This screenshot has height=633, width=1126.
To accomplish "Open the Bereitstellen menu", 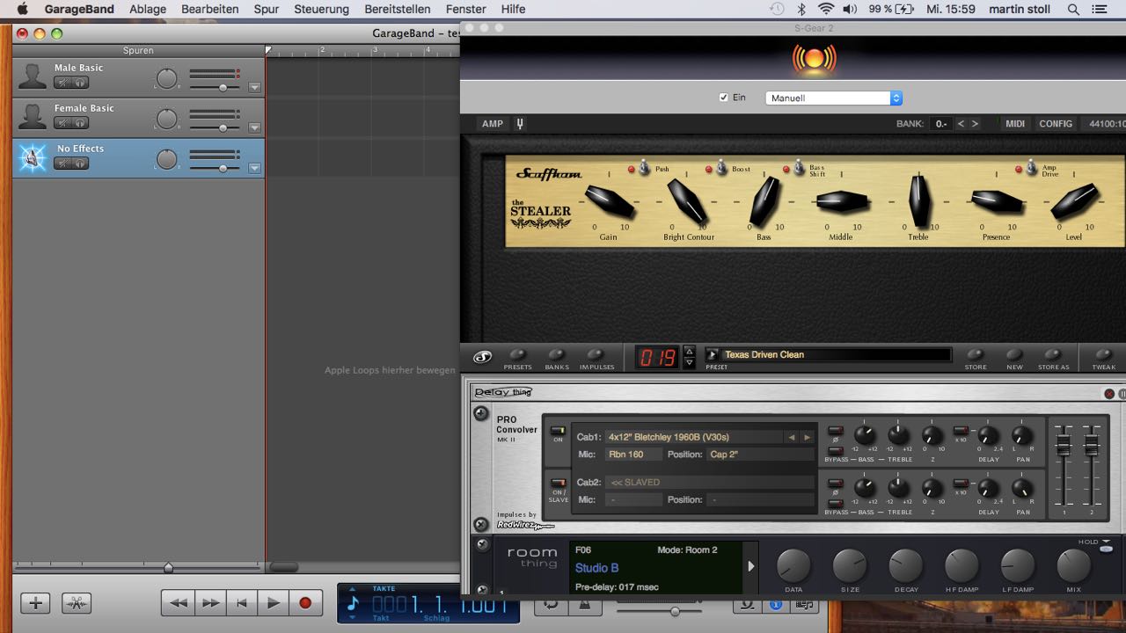I will click(x=398, y=9).
